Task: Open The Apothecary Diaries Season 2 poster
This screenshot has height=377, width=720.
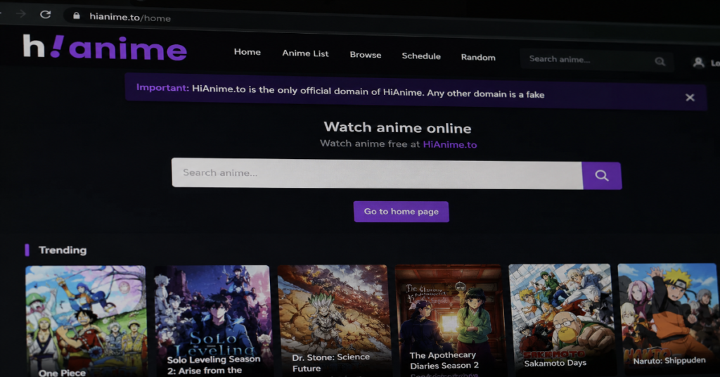Action: pos(449,320)
